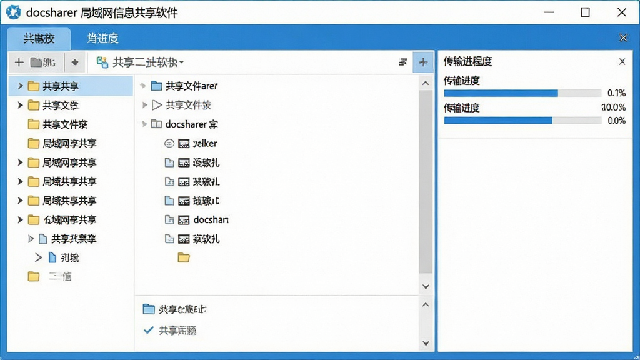Screen dimensions: 640x360
Task: Click the book icon beside docsharer 享
Action: pyautogui.click(x=156, y=124)
